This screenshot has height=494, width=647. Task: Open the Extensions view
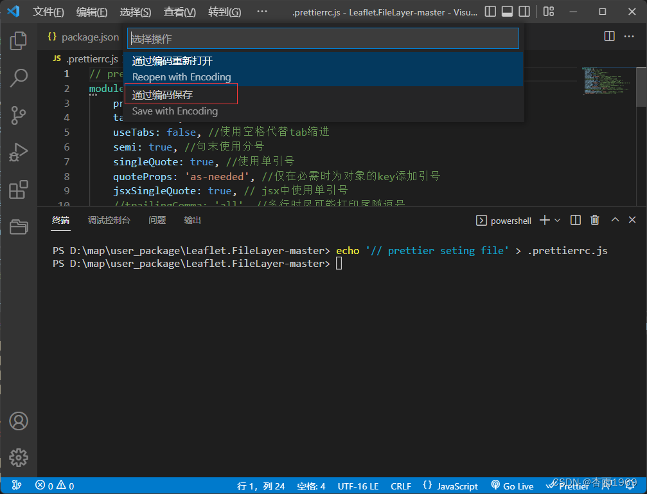point(19,190)
